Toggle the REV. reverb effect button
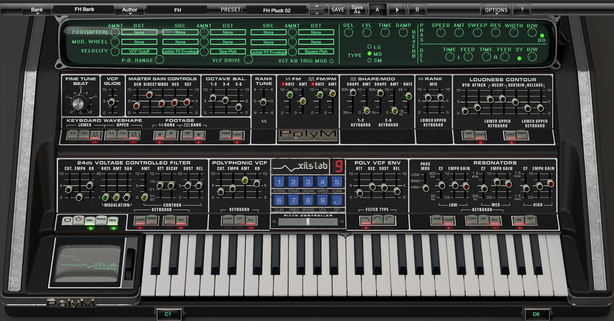Image resolution: width=614 pixels, height=321 pixels. (112, 221)
